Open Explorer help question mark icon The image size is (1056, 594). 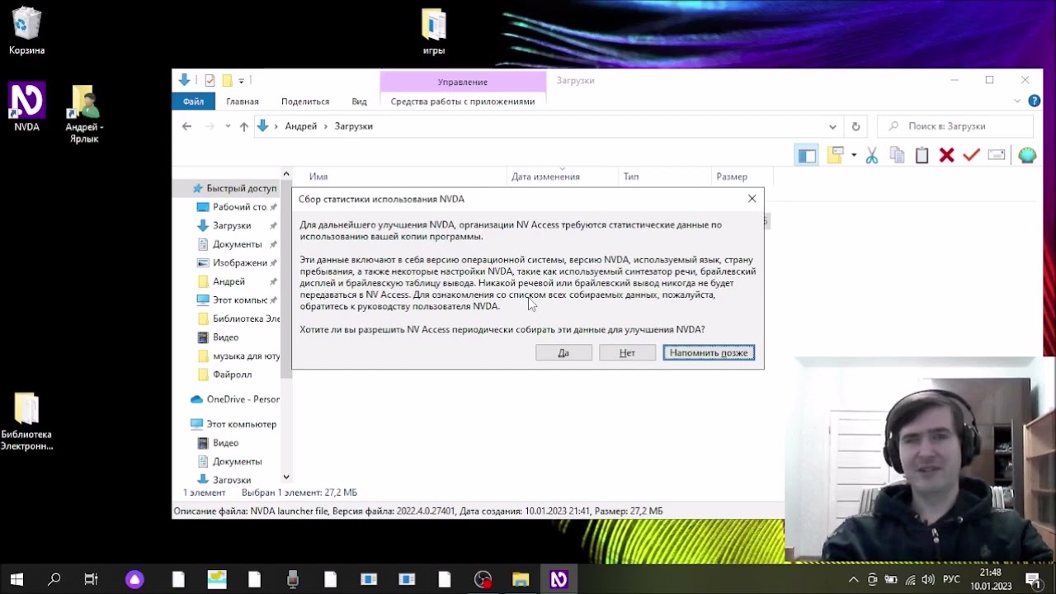1034,101
